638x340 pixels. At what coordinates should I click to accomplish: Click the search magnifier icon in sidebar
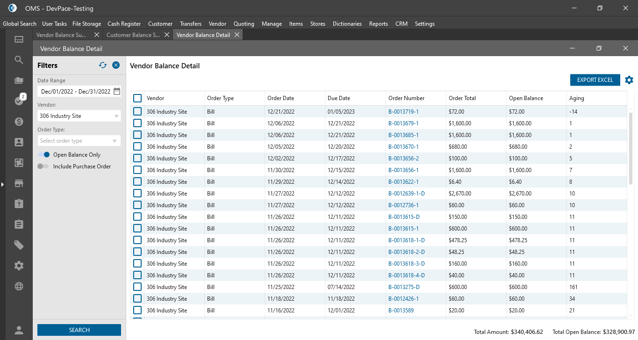point(19,60)
